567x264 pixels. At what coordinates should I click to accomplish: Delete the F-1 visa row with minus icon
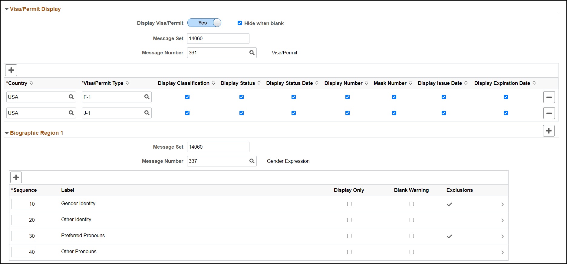549,97
